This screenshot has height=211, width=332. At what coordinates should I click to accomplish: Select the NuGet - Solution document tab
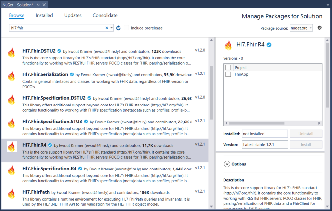tap(18, 5)
